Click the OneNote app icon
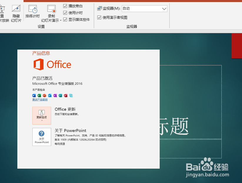Viewport: 242px width, 183px height. [x=55, y=96]
